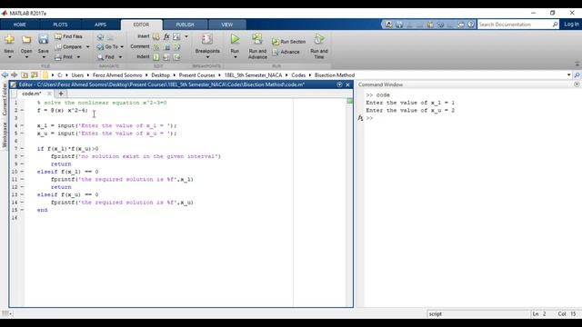Image resolution: width=582 pixels, height=327 pixels.
Task: Click the Open folder icon
Action: pyautogui.click(x=26, y=39)
